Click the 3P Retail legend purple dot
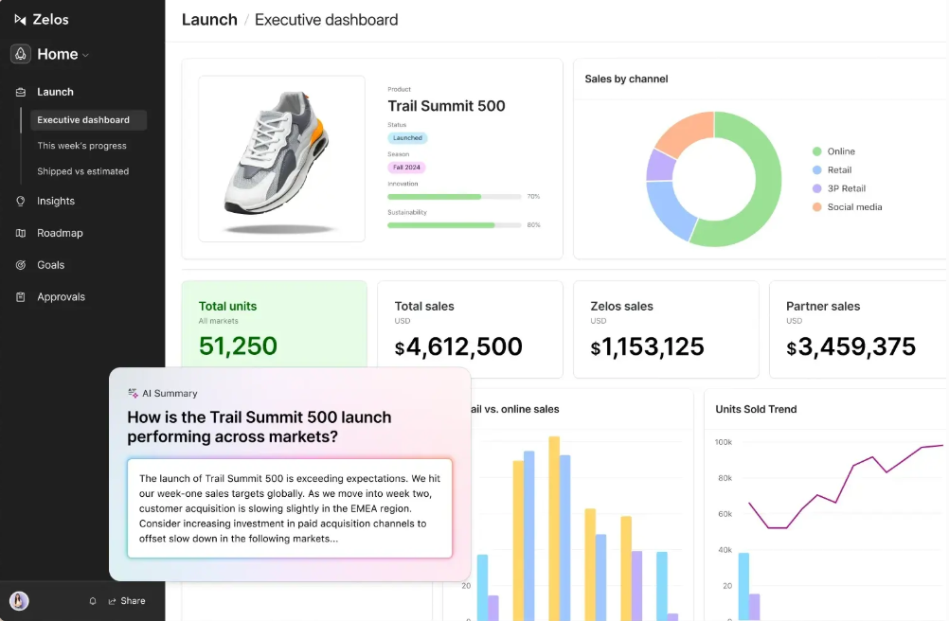The height and width of the screenshot is (621, 949). click(817, 188)
